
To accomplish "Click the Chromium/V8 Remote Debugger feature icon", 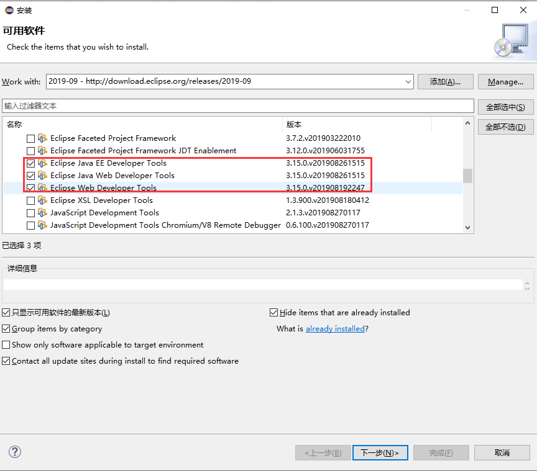I will point(42,225).
